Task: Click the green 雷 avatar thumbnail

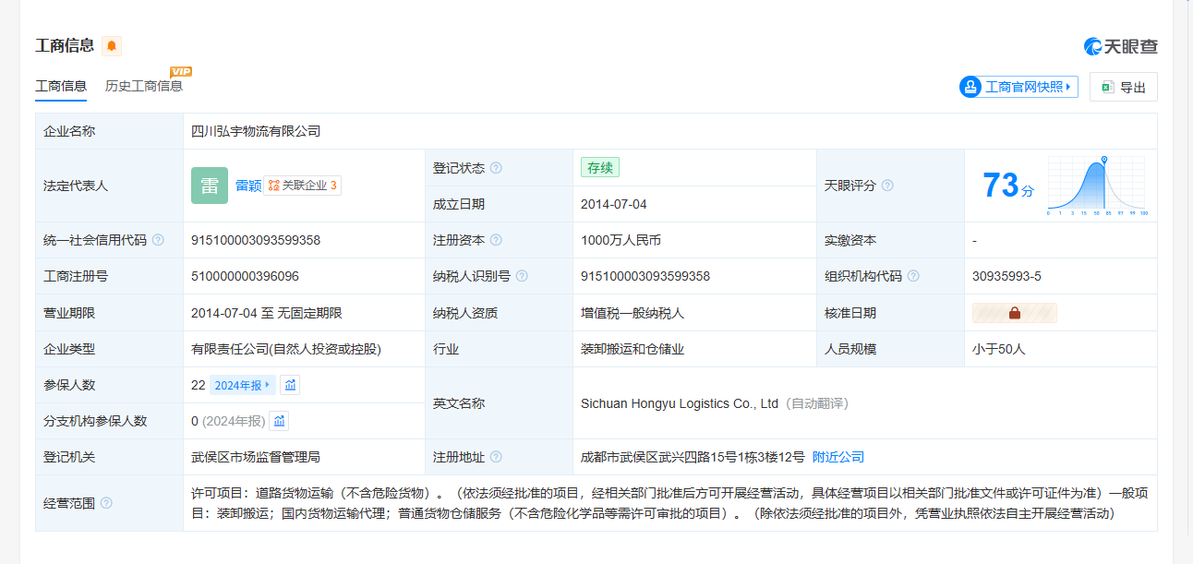Action: 210,186
